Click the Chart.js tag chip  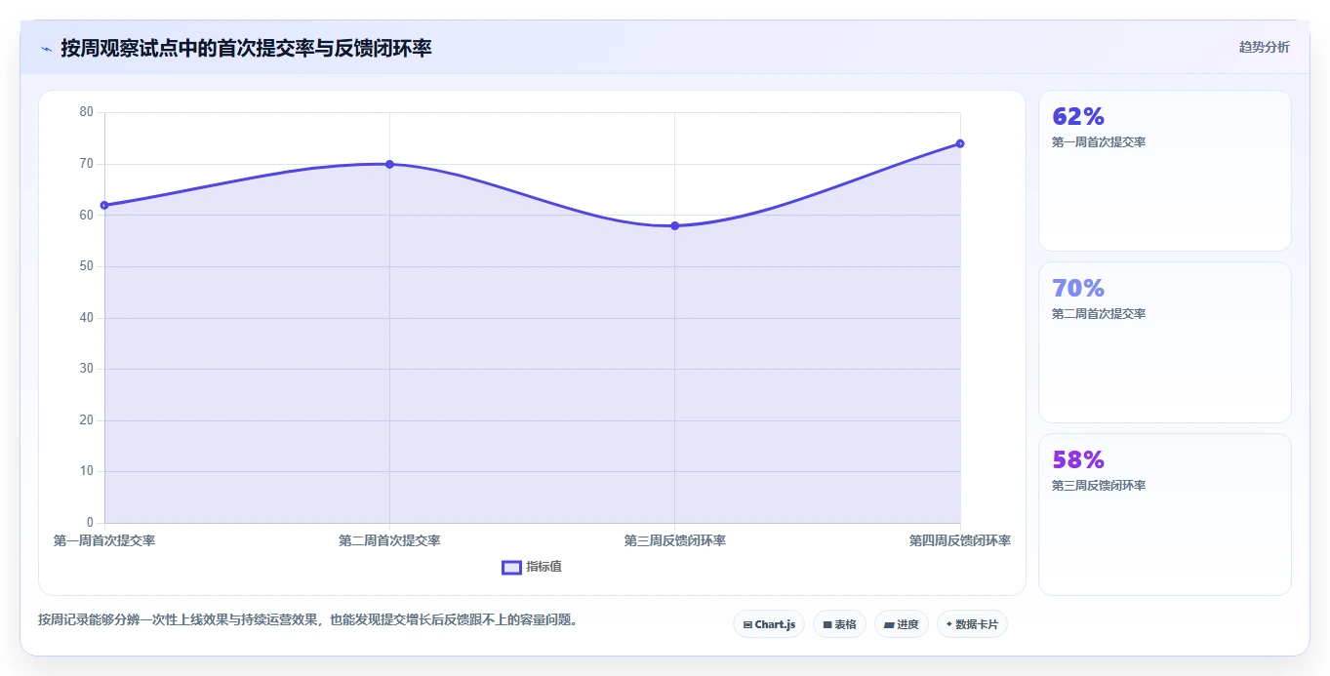pos(769,624)
